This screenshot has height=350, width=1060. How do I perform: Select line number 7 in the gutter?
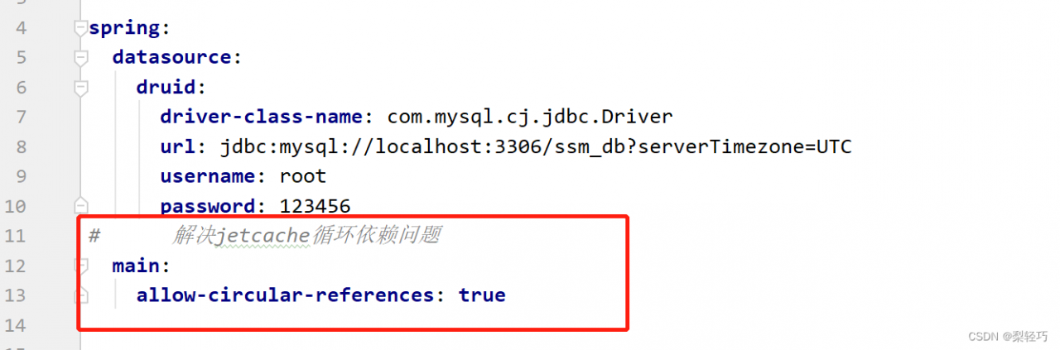click(x=21, y=117)
